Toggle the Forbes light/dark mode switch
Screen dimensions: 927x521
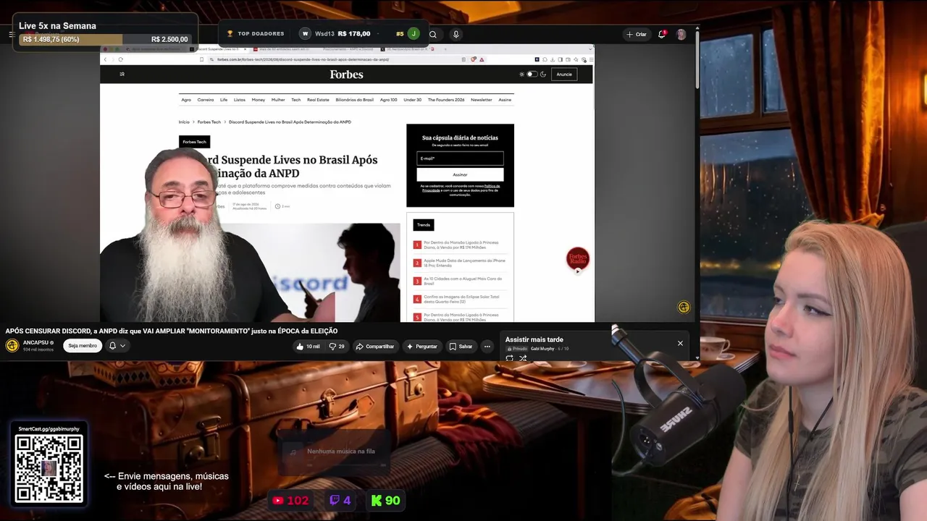coord(532,74)
